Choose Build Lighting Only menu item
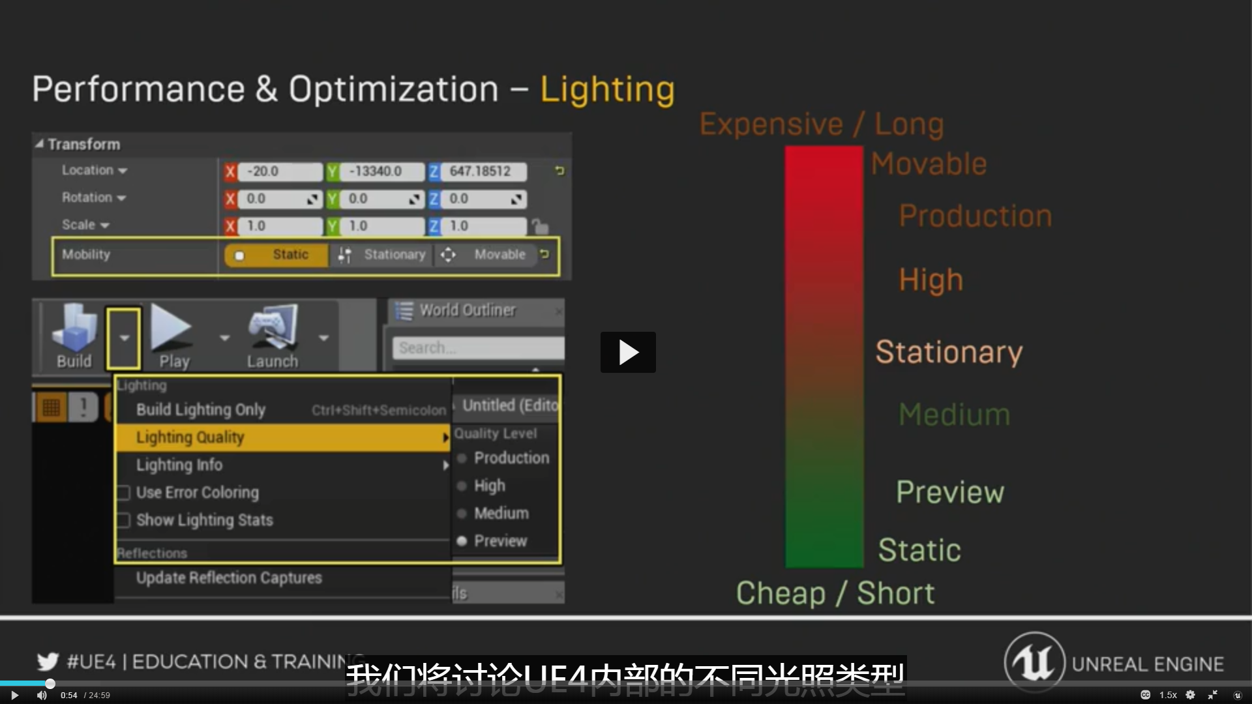 [x=284, y=410]
